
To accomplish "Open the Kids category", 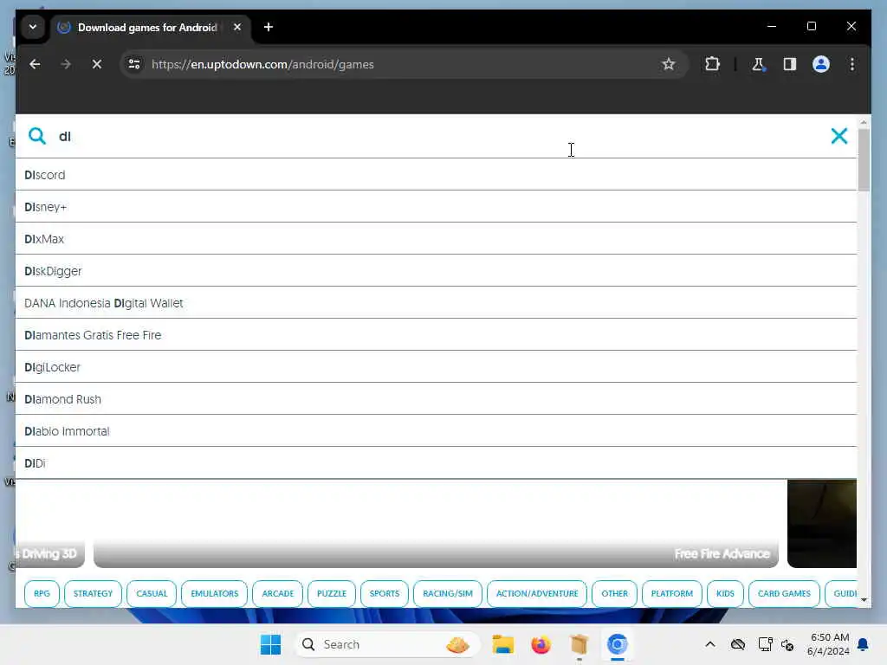I will pos(725,593).
